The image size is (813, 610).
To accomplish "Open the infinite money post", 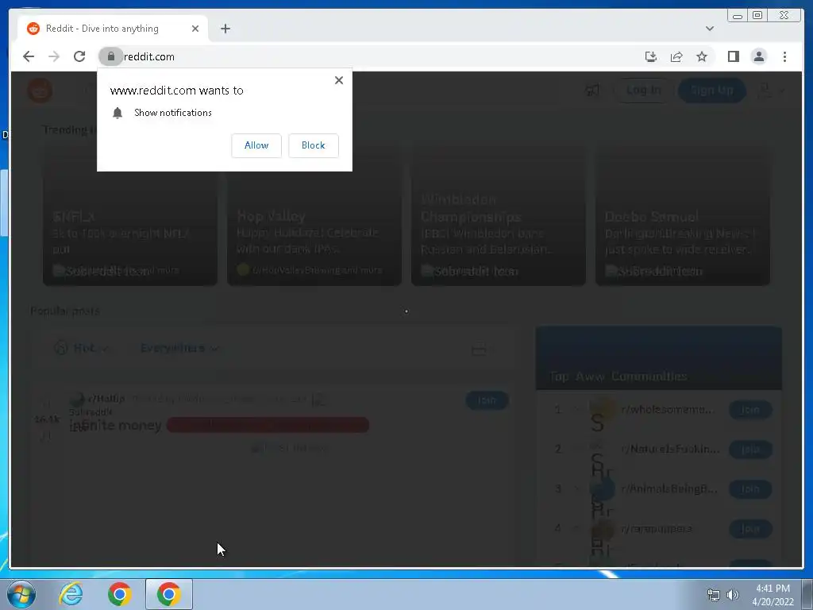I will click(x=115, y=426).
